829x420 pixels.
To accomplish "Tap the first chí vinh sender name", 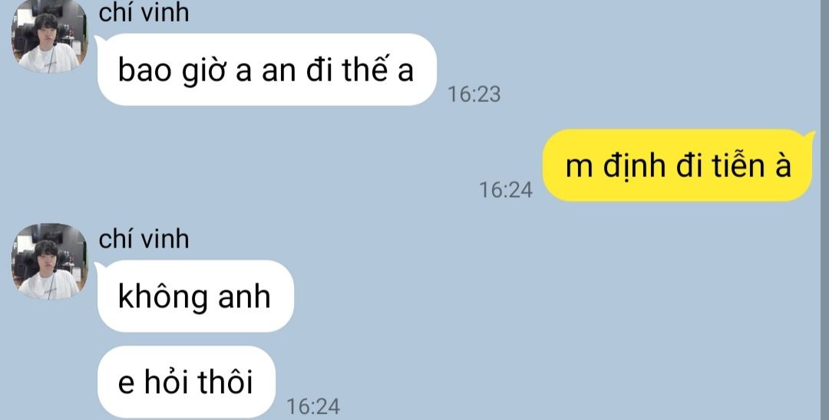I will [144, 11].
